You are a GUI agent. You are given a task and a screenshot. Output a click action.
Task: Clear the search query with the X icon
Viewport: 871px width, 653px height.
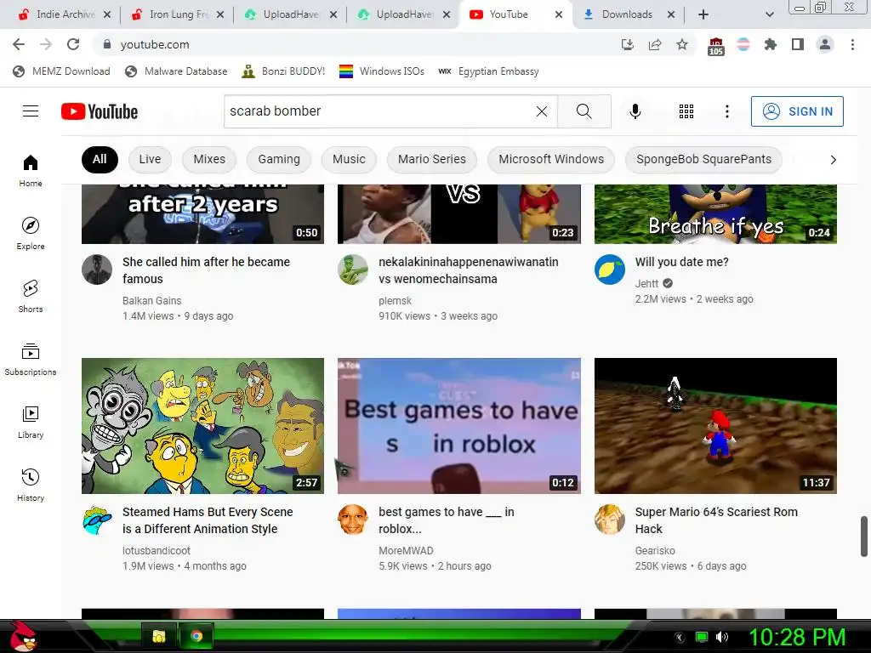click(x=542, y=111)
